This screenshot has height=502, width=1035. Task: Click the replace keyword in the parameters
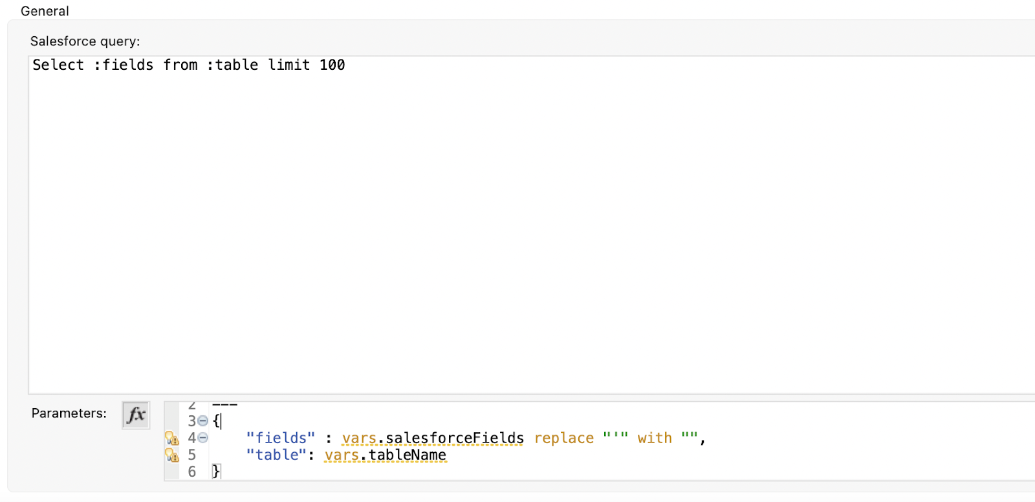click(564, 438)
